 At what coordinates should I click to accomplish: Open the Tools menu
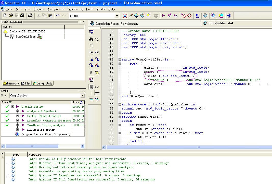89,9
